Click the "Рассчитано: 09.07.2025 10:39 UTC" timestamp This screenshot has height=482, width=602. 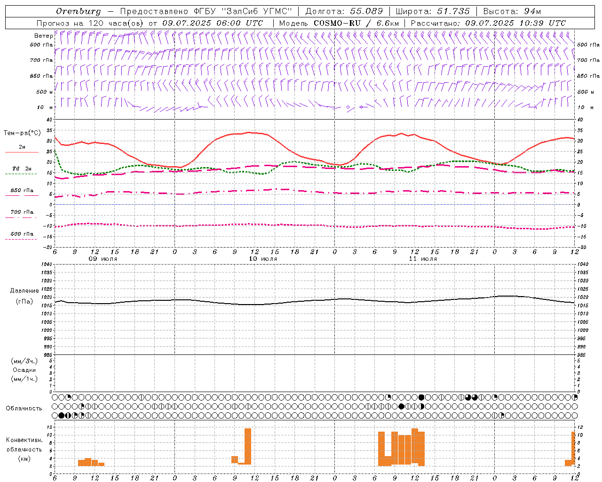click(x=488, y=23)
